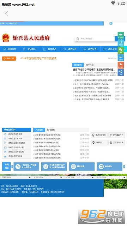Switch to the 政声传递 tab
The image size is (127, 226).
pyautogui.click(x=90, y=65)
